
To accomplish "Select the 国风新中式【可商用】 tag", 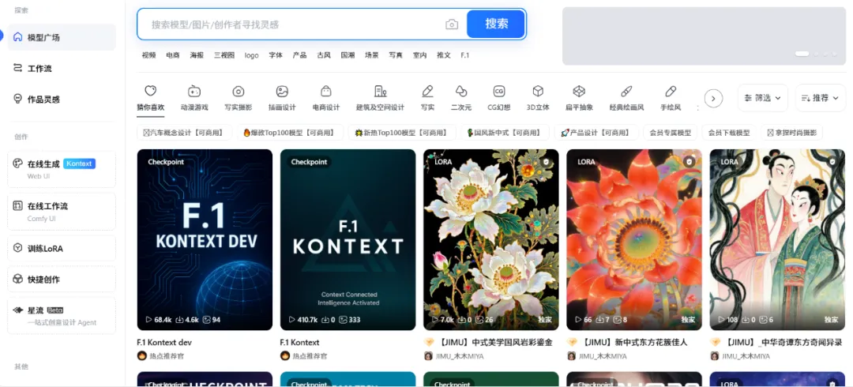I will 504,133.
